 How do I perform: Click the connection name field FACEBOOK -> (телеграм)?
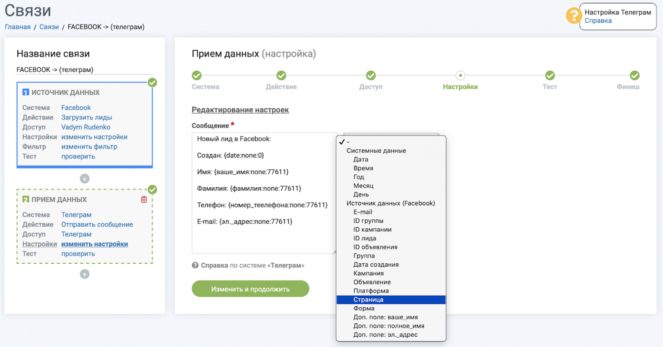point(85,69)
